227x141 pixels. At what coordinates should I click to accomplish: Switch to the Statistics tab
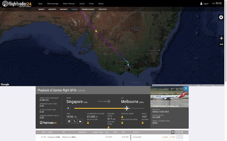point(103,9)
